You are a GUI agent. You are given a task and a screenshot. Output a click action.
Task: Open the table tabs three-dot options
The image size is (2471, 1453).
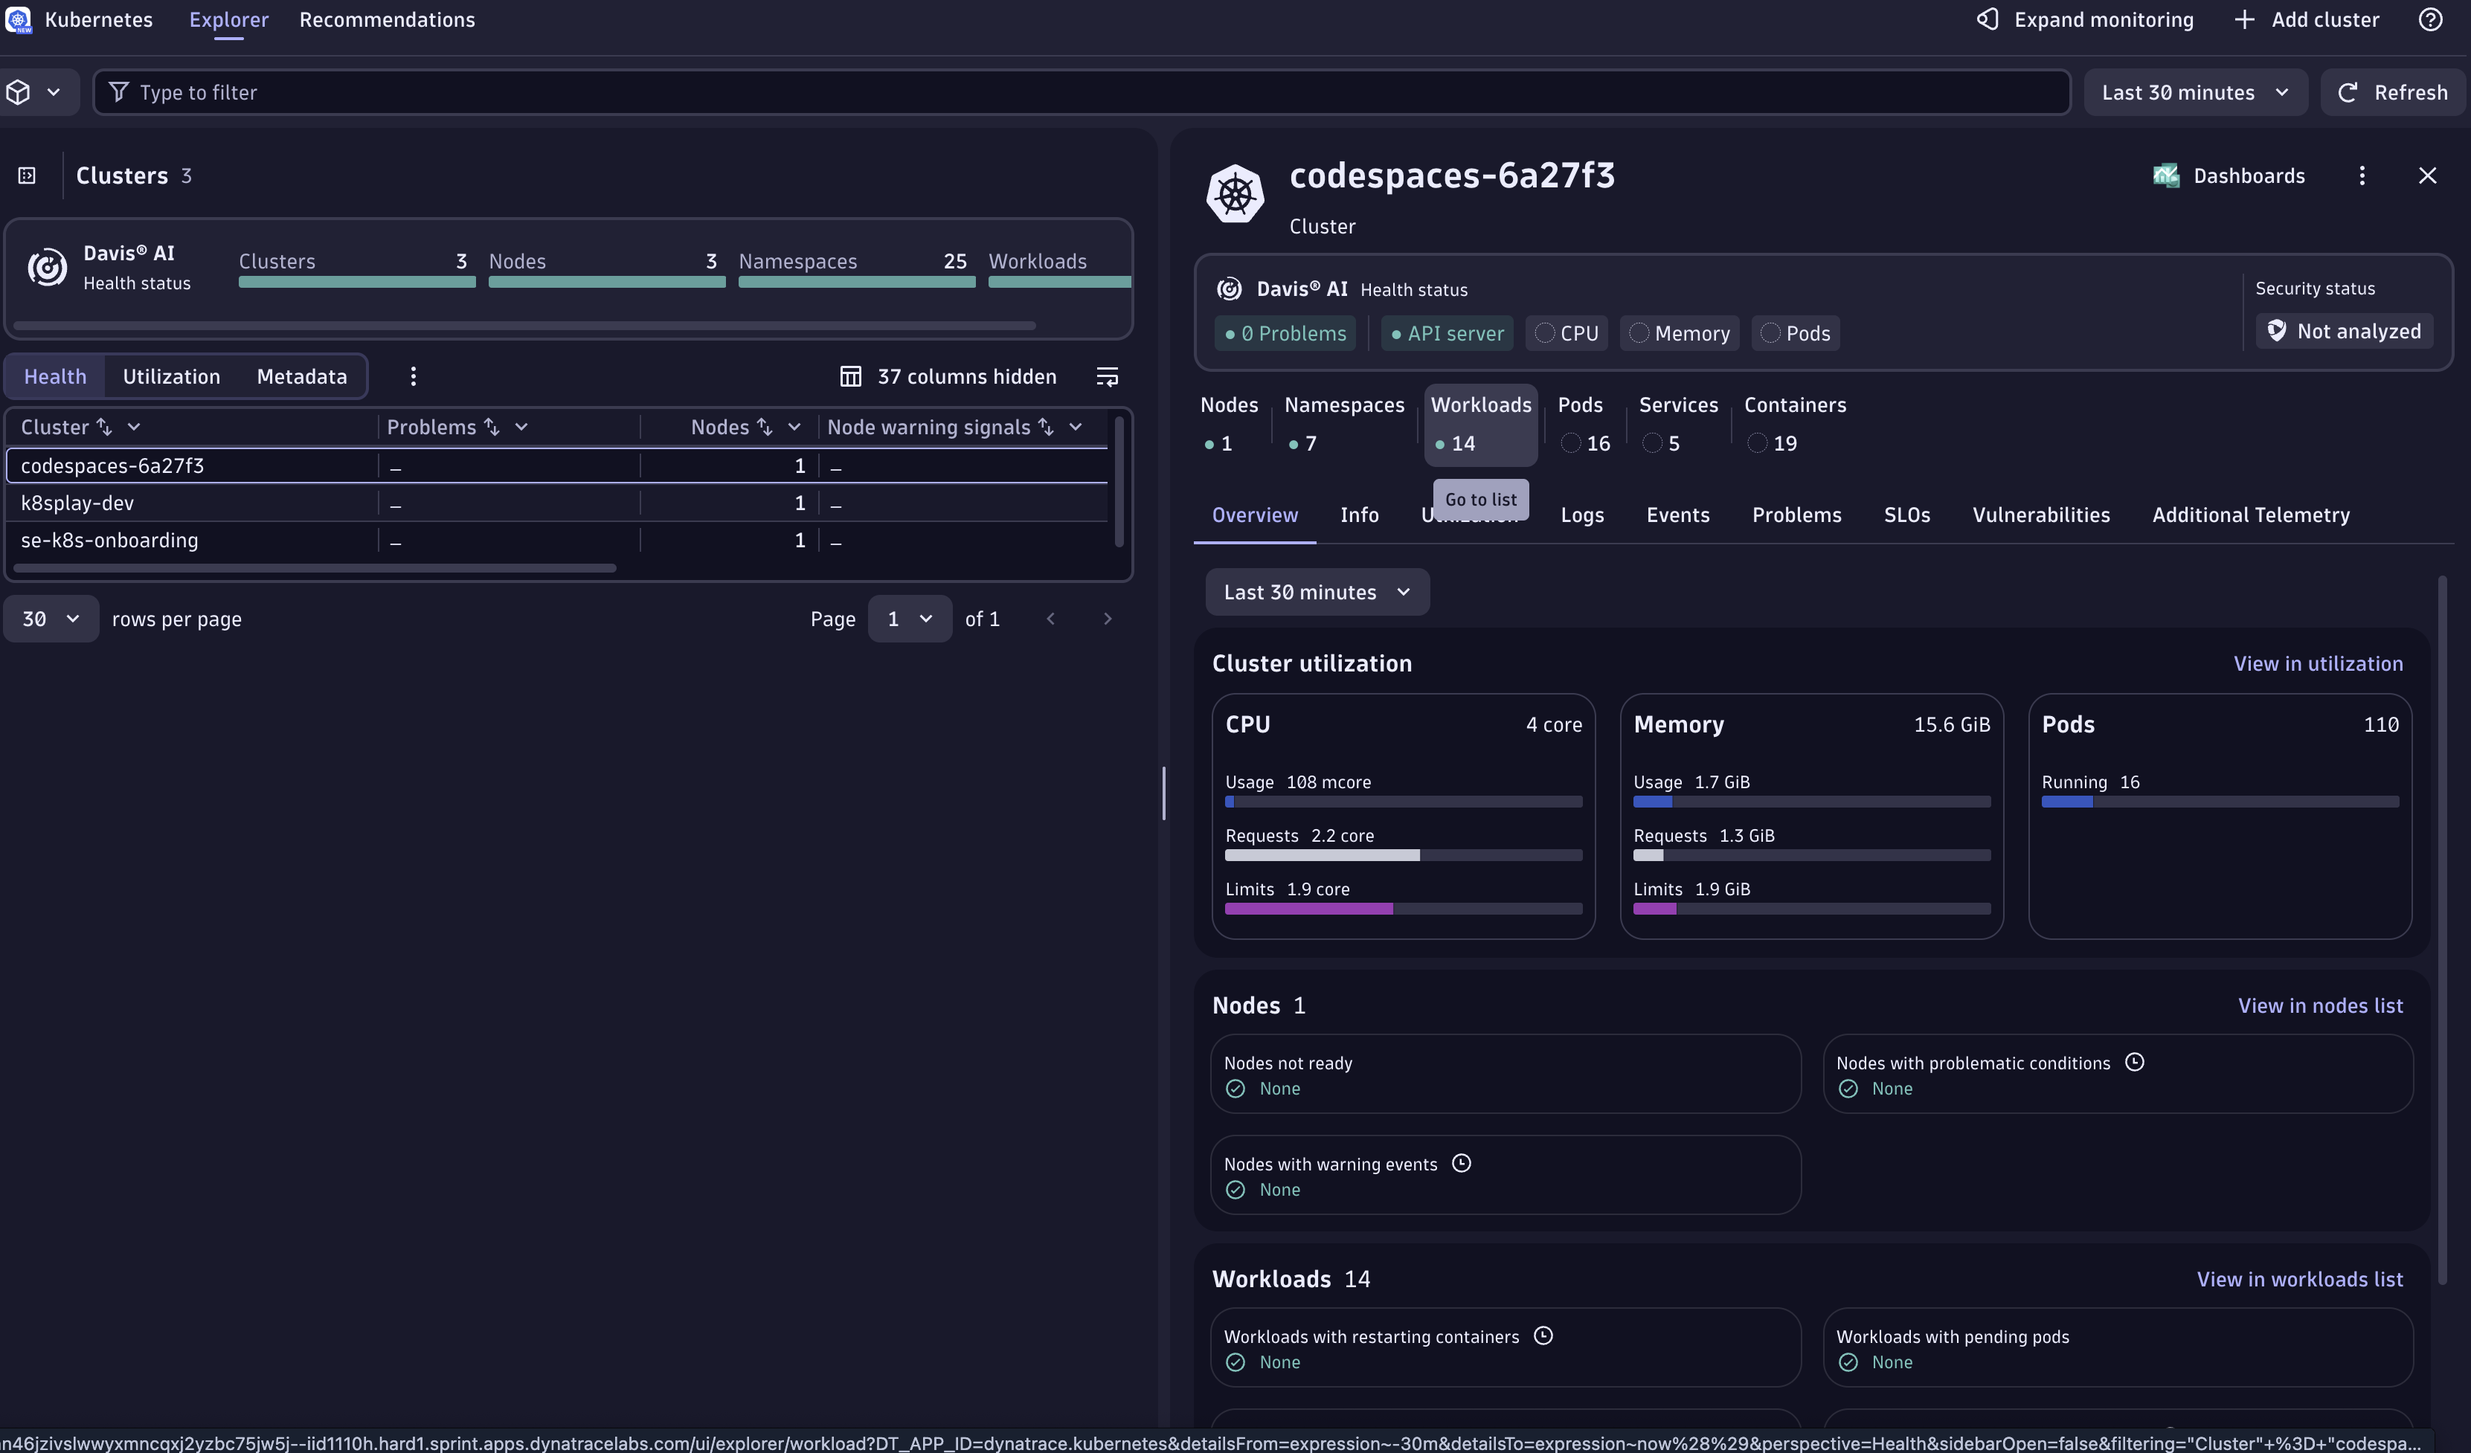click(x=413, y=376)
